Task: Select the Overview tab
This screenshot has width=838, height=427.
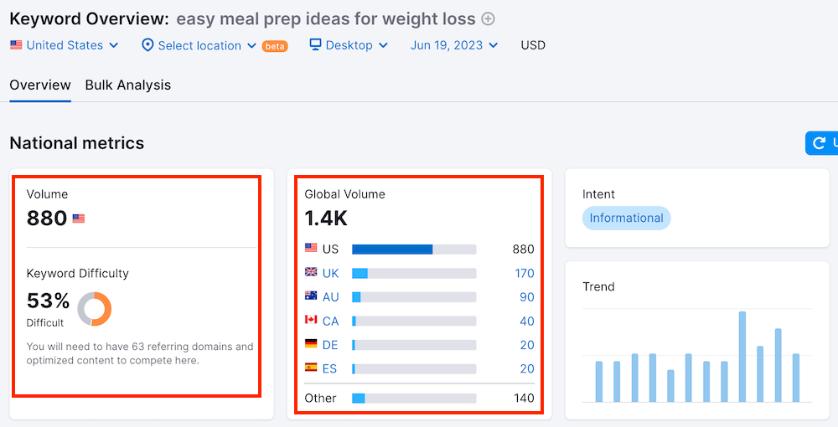Action: coord(40,85)
